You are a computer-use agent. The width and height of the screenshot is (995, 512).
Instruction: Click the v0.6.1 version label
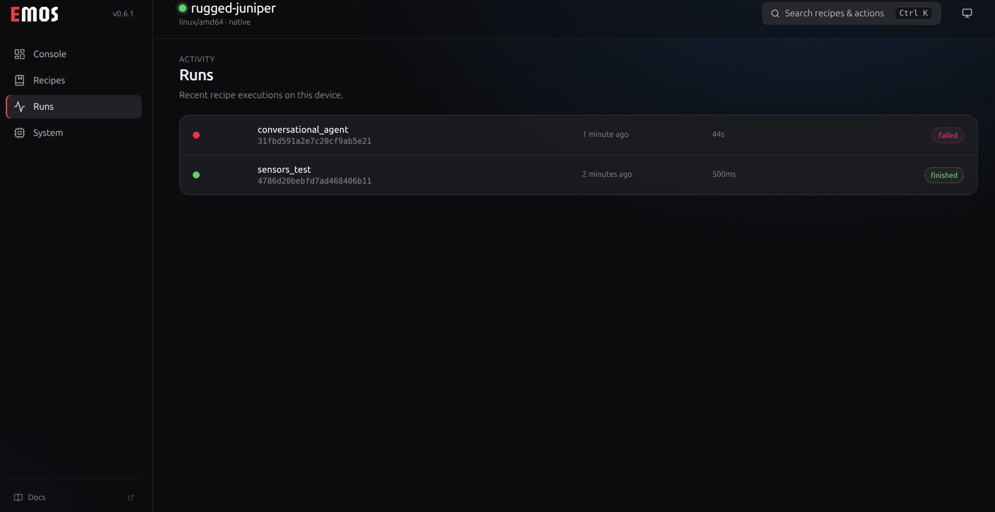pos(123,14)
